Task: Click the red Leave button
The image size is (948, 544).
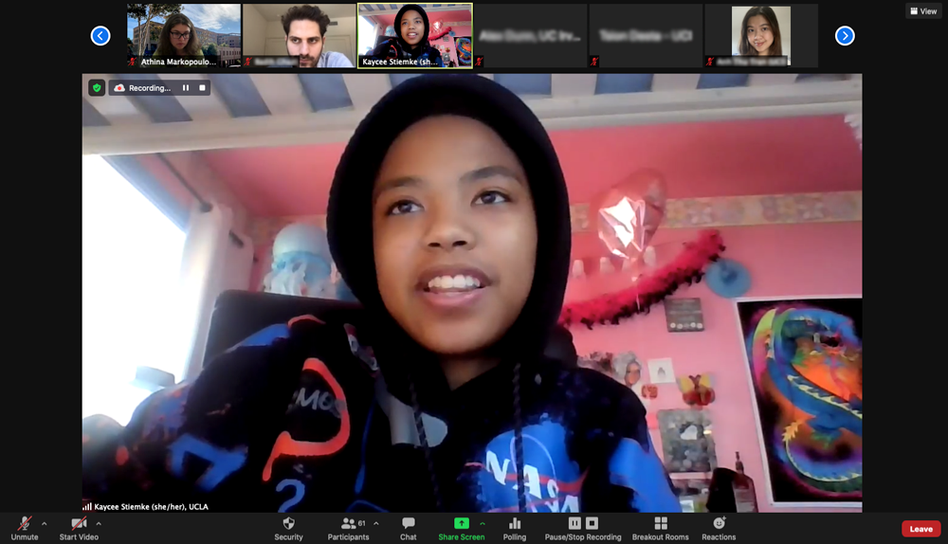Action: 921,529
